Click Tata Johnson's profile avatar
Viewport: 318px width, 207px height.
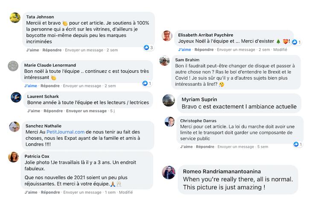(x=15, y=17)
